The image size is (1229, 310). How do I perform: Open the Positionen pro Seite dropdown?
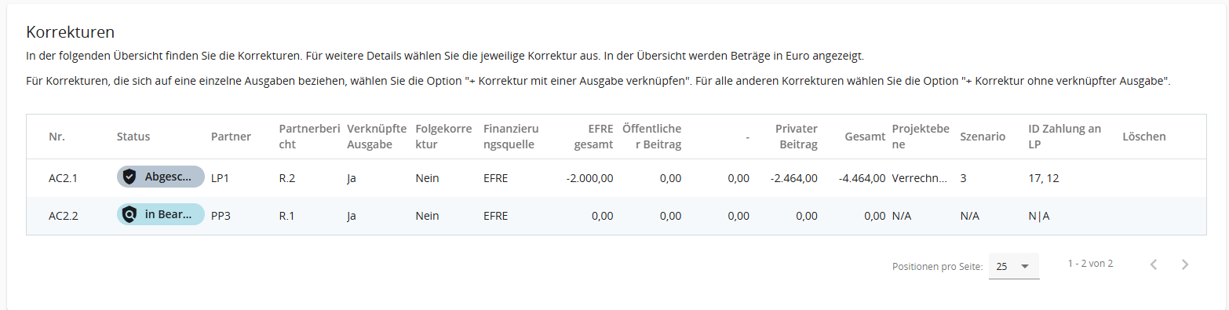1014,266
